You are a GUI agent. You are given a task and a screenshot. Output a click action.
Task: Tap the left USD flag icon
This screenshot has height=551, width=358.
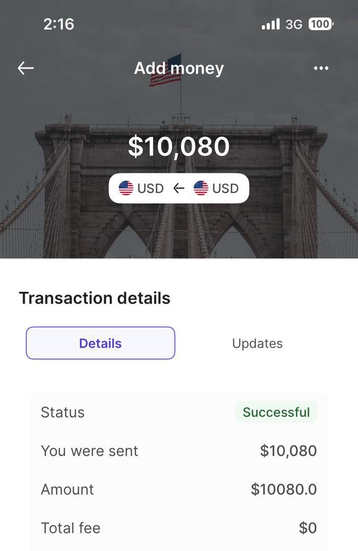126,188
